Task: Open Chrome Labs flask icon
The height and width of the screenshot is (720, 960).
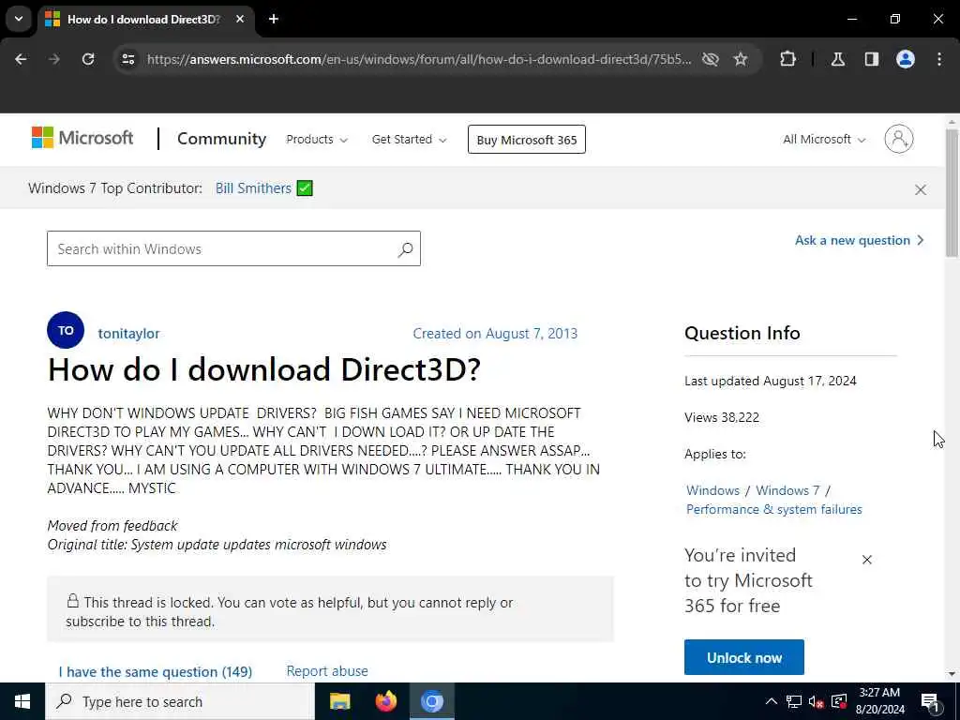Action: tap(838, 59)
